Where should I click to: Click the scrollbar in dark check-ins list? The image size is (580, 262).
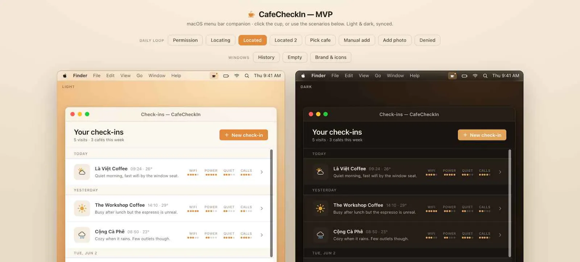click(x=510, y=203)
